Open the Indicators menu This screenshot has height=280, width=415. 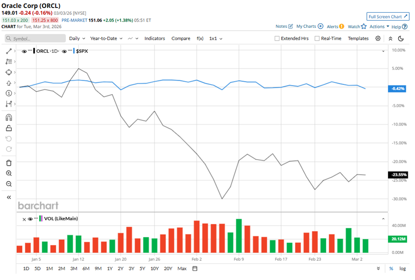155,38
